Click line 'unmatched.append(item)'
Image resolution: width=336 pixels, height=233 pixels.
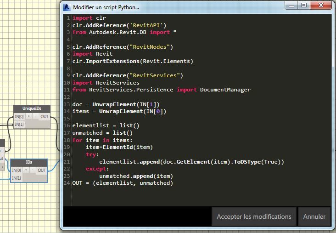tap(136, 176)
